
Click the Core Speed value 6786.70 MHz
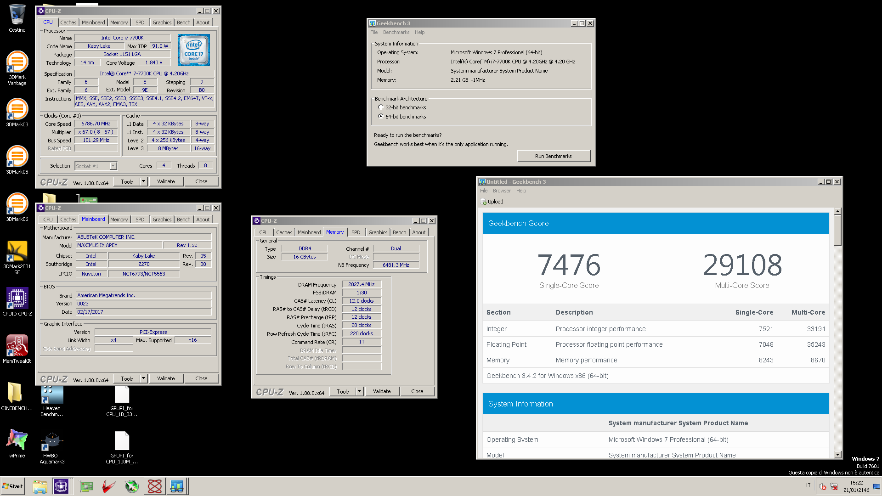[96, 124]
